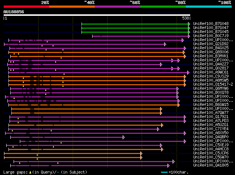Click the end arrowhead of the B7G047 alignment

pyautogui.click(x=189, y=28)
